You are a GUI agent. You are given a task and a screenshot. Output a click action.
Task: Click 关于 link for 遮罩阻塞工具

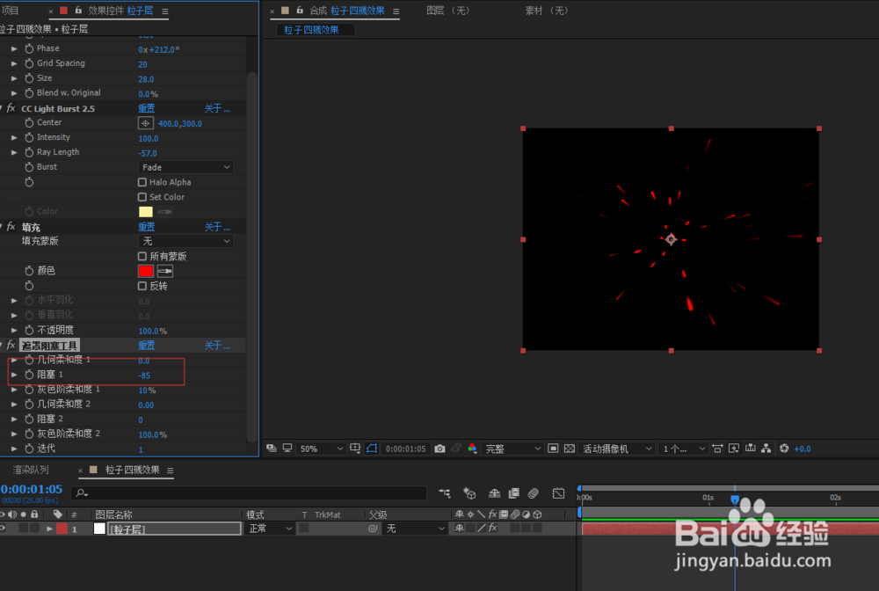pyautogui.click(x=217, y=346)
